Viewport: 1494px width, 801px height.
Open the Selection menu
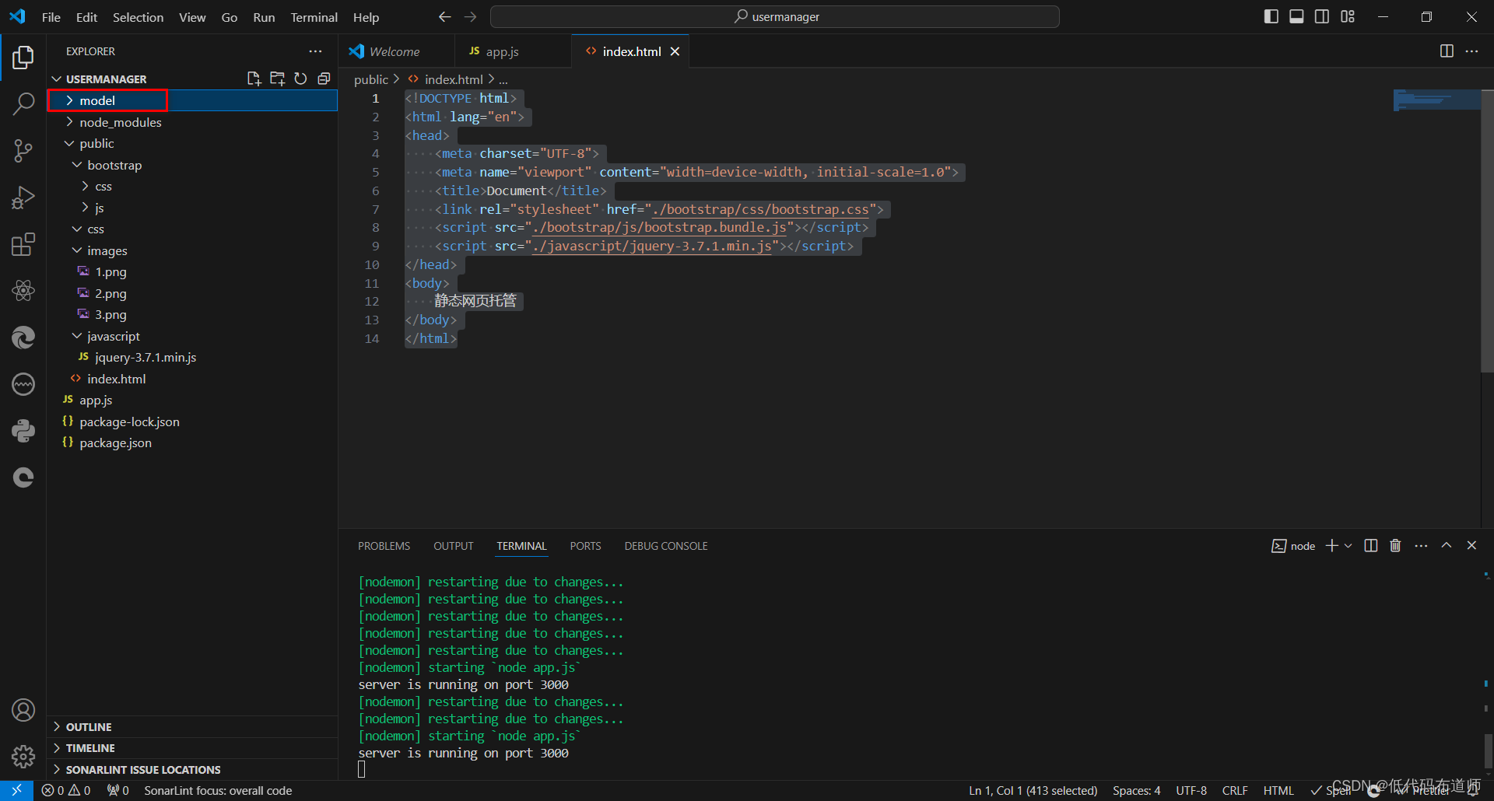(x=138, y=17)
